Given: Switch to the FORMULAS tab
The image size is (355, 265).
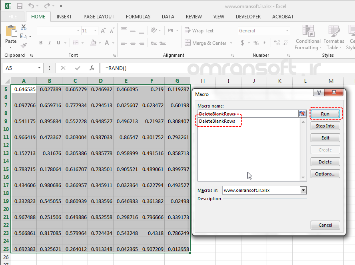Looking at the screenshot, I should point(138,17).
